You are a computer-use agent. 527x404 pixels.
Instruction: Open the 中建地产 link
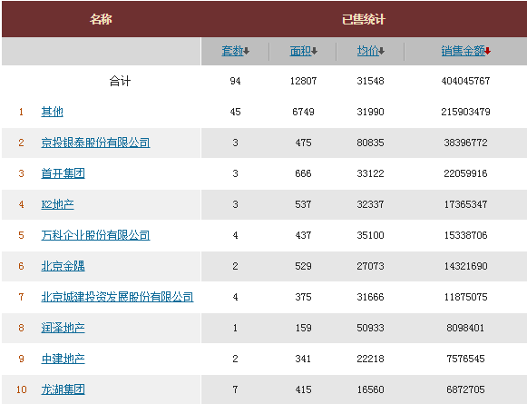(63, 359)
